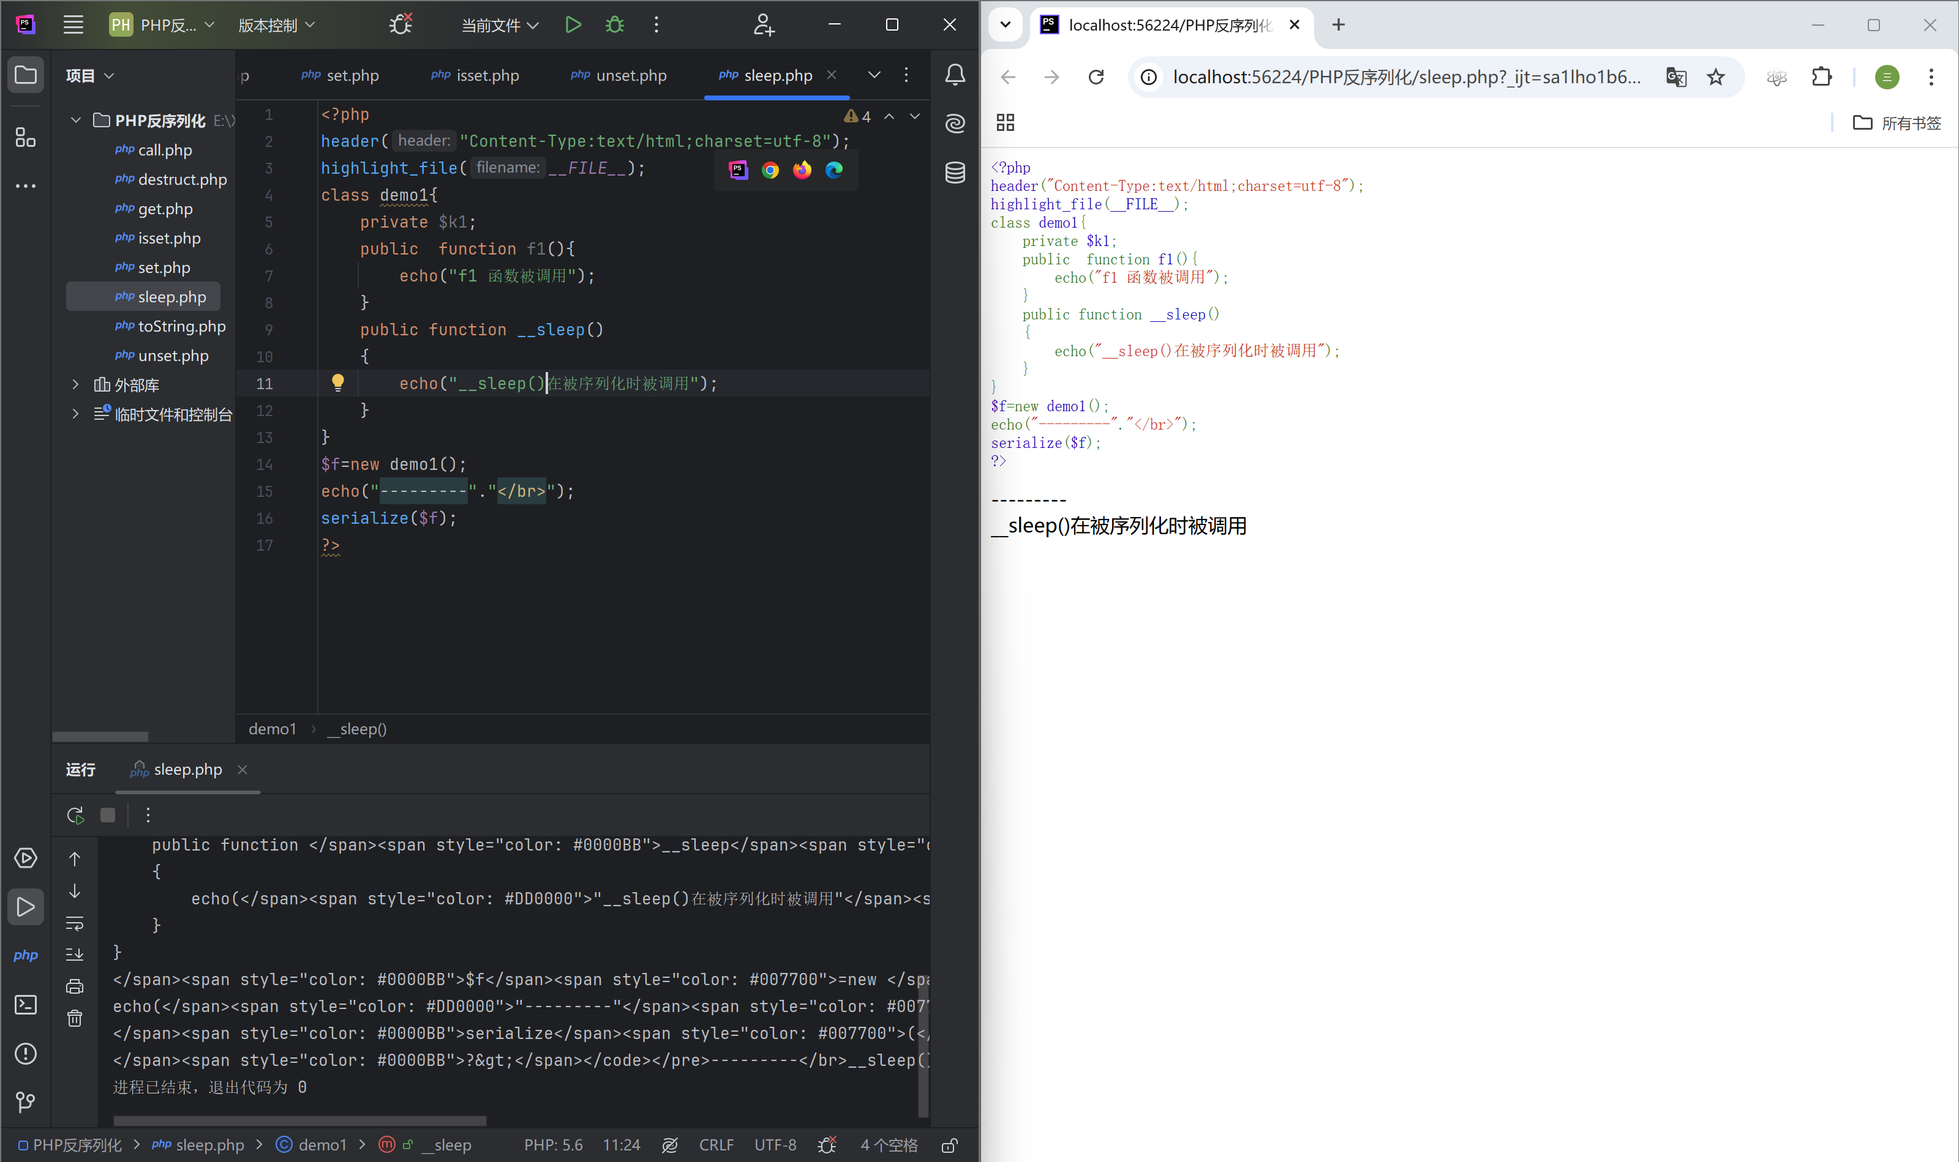This screenshot has height=1162, width=1959.
Task: Open the Terminal tool window icon
Action: 26,1005
